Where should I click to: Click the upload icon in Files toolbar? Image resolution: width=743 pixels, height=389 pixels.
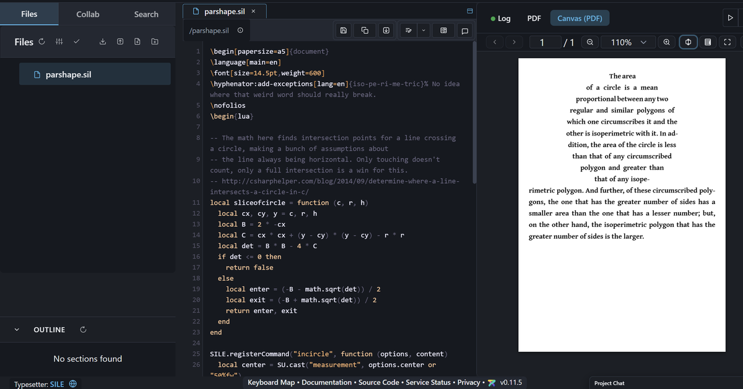(x=120, y=42)
